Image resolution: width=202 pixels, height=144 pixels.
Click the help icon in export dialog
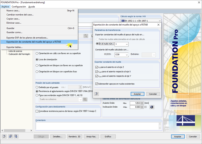96,94
